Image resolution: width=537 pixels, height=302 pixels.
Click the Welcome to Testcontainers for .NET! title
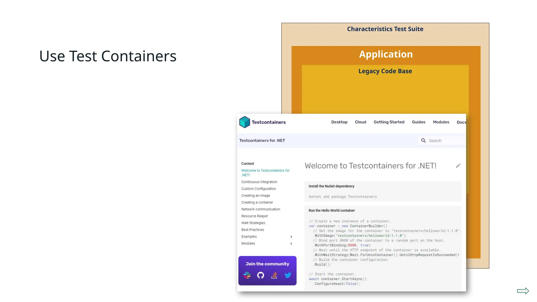click(370, 166)
